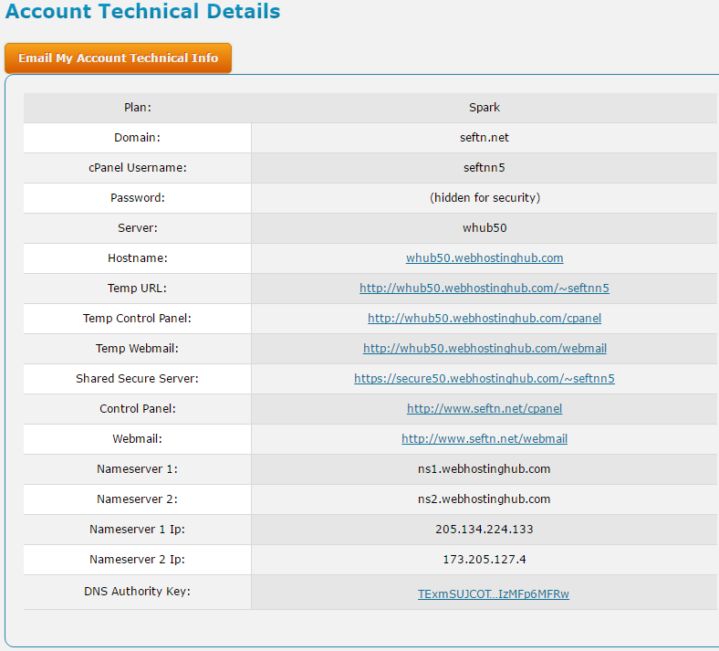The height and width of the screenshot is (651, 719).
Task: Click the Nameserver 1: label
Action: coord(137,469)
